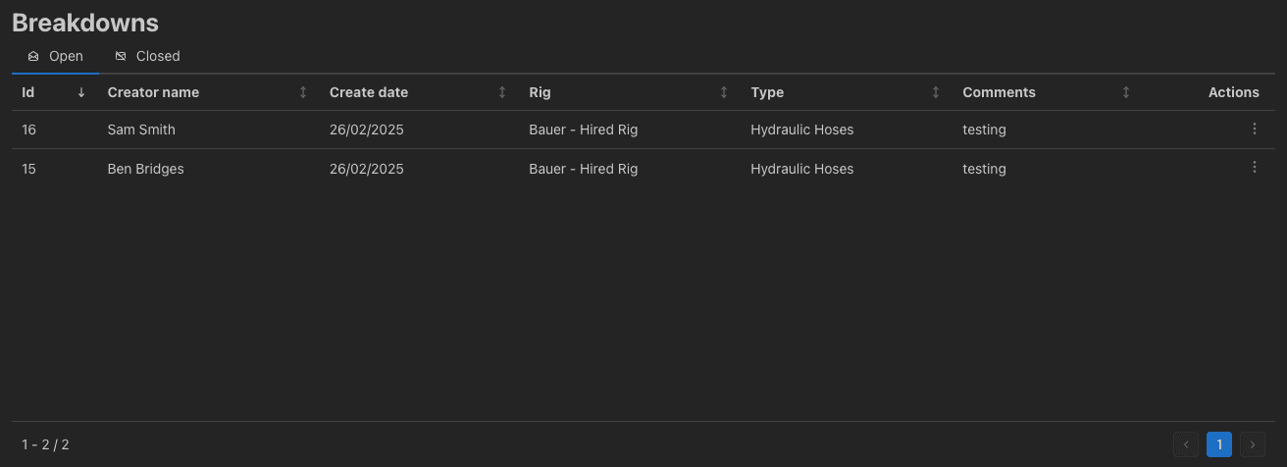Click the Rig column header label

[540, 92]
